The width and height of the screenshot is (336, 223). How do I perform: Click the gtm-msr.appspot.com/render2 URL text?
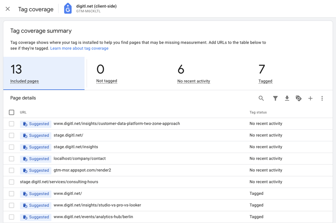coord(82,170)
